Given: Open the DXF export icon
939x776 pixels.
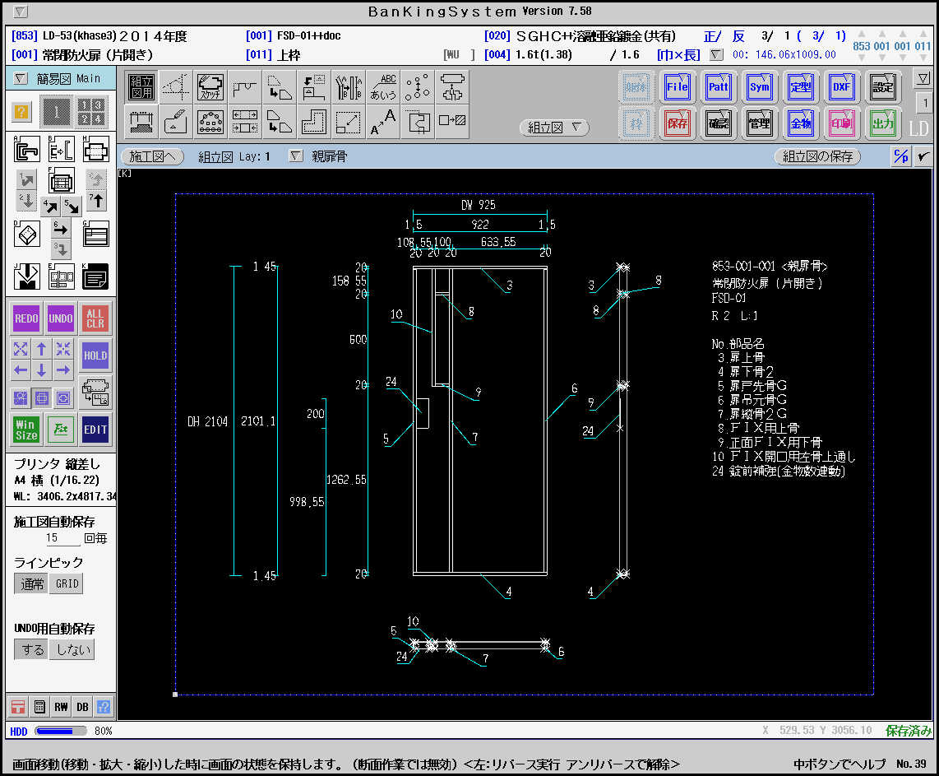Looking at the screenshot, I should pos(841,87).
